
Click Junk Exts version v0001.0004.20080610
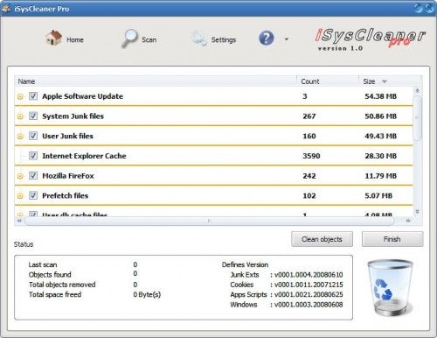(309, 275)
